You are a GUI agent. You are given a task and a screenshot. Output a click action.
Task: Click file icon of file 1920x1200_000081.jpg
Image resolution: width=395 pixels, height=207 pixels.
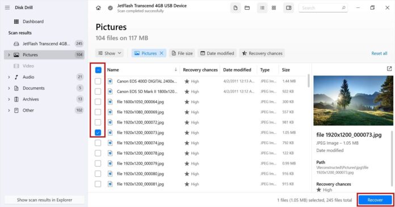pyautogui.click(x=110, y=184)
